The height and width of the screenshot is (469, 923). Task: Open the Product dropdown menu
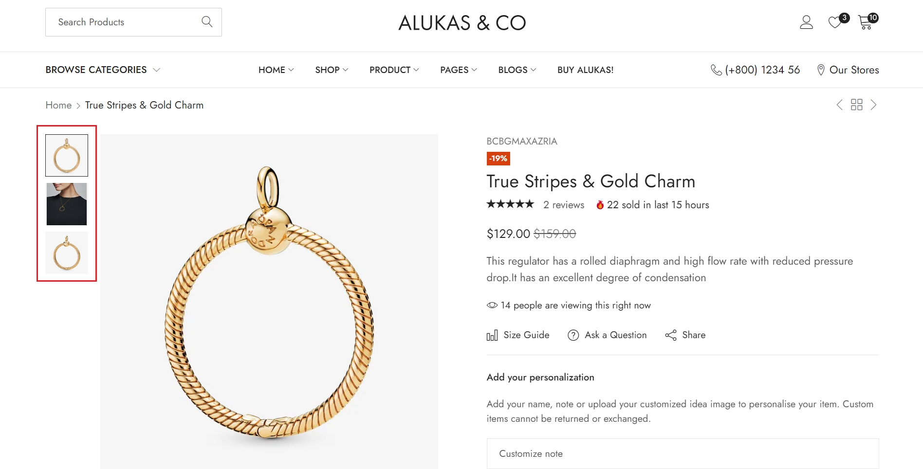[394, 70]
